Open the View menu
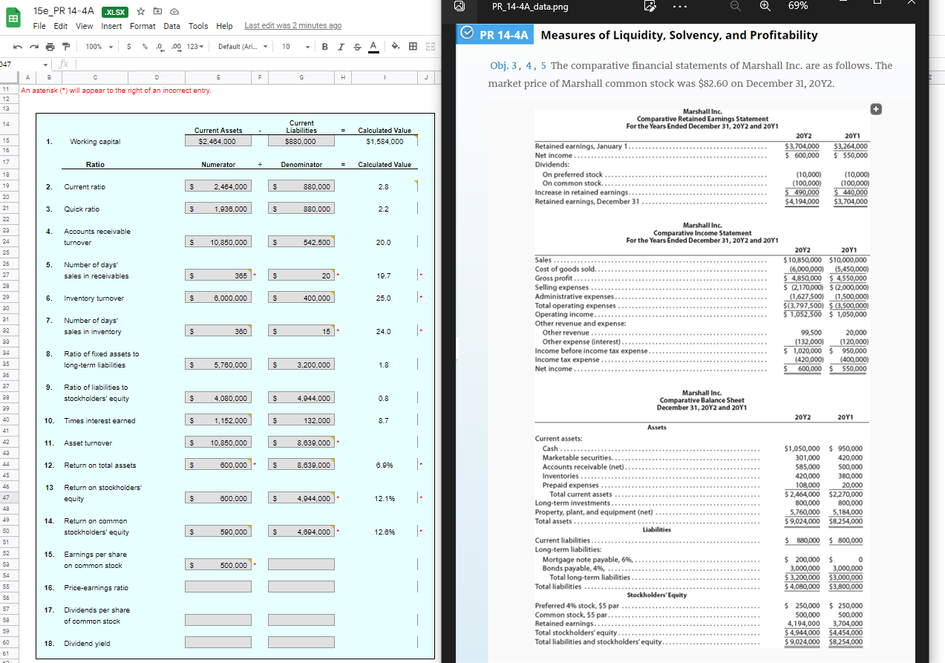 click(x=85, y=26)
